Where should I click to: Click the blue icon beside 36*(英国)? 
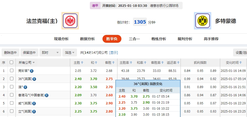pos(34,79)
